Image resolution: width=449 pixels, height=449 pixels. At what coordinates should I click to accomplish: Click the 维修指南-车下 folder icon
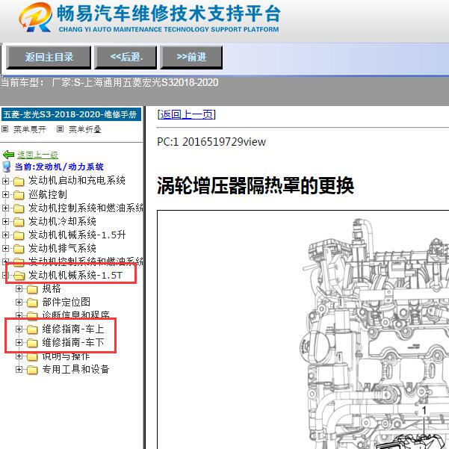point(32,343)
